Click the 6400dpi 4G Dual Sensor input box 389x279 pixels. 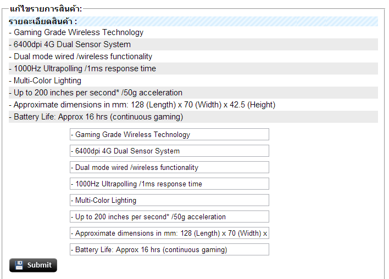169,151
